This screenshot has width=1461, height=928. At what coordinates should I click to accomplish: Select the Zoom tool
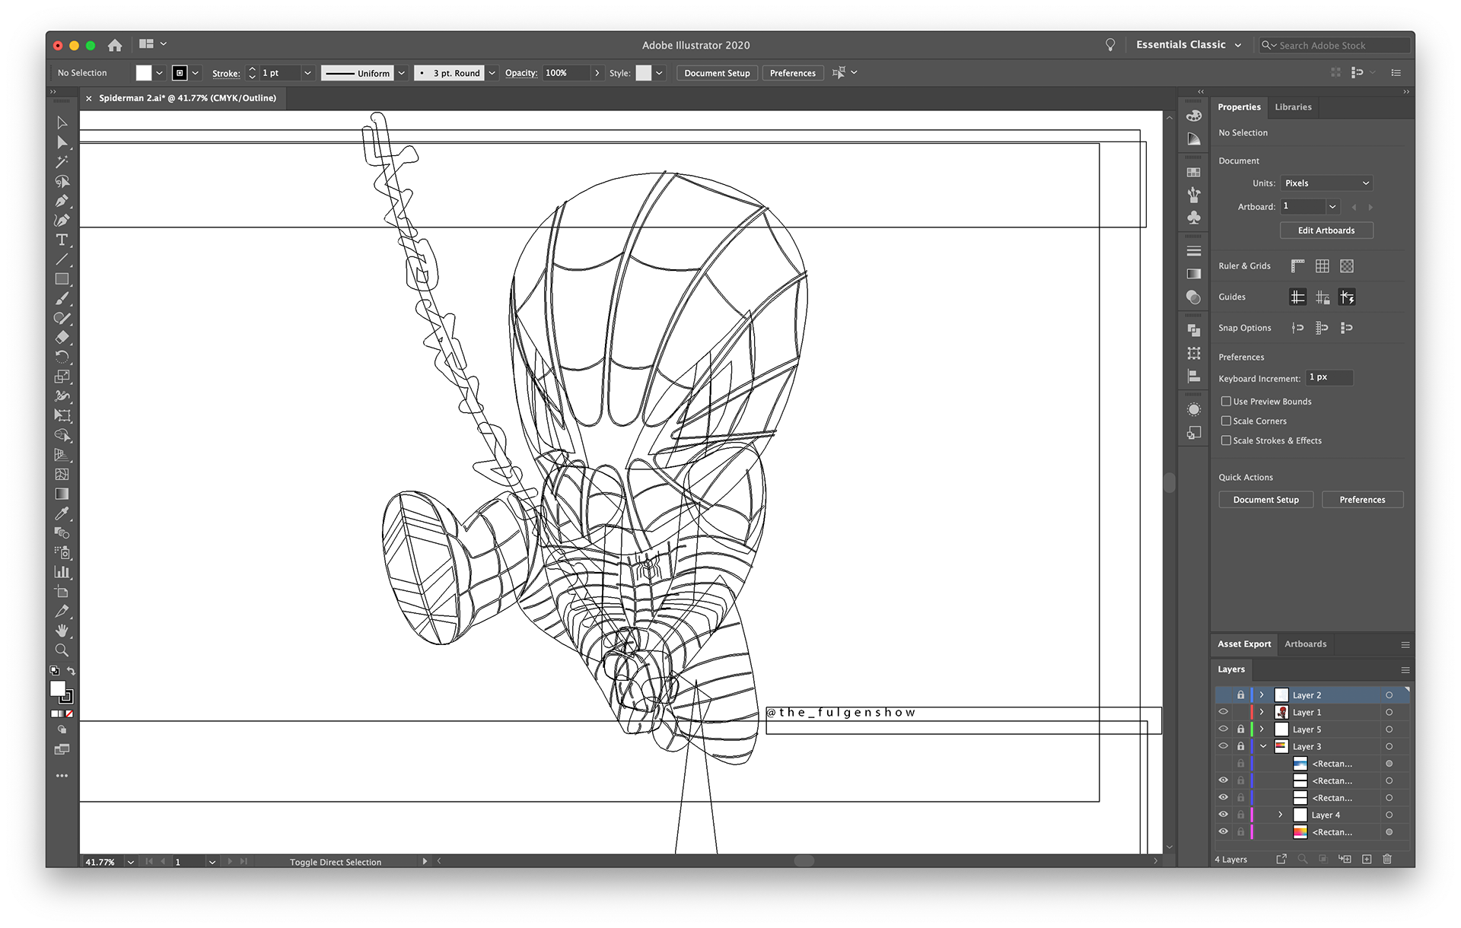[x=62, y=650]
